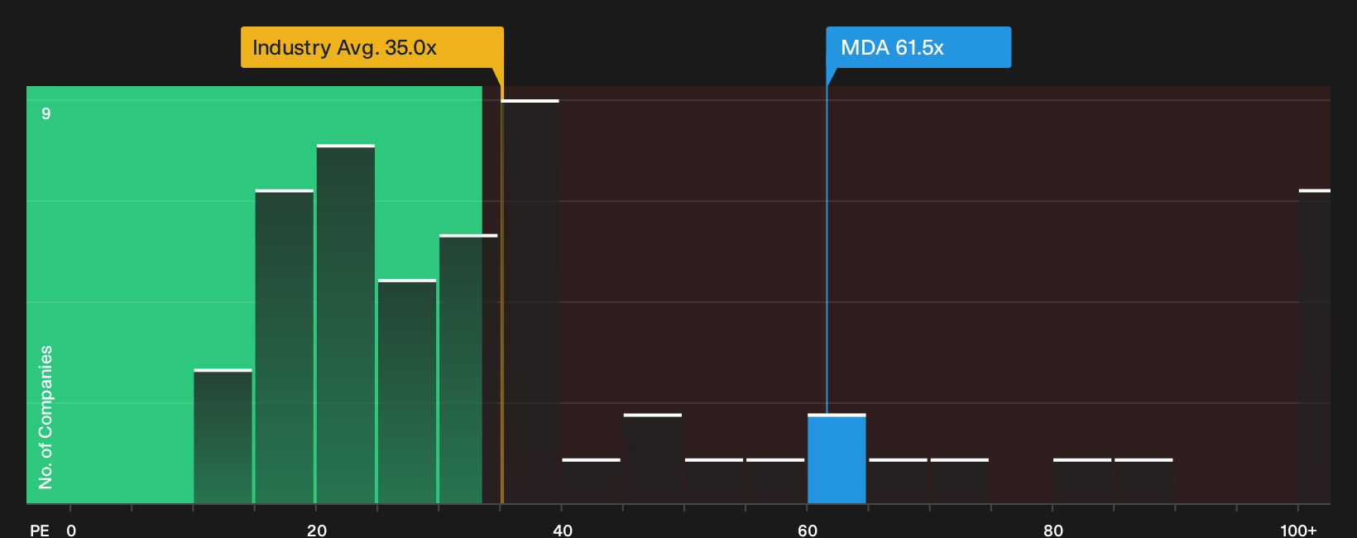Click the '60' x-axis tick label
The height and width of the screenshot is (538, 1357).
click(x=808, y=531)
